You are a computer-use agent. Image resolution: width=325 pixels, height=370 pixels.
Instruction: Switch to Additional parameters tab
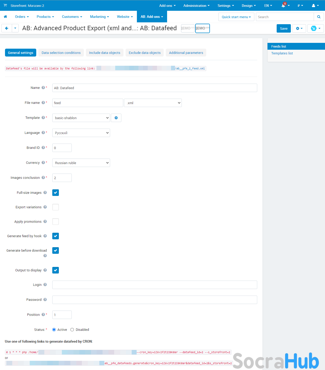coord(186,53)
